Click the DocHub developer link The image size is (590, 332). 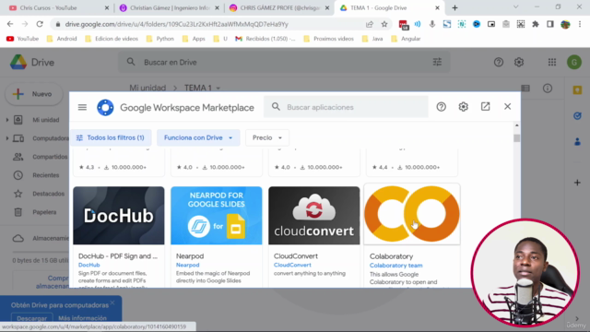click(x=88, y=265)
